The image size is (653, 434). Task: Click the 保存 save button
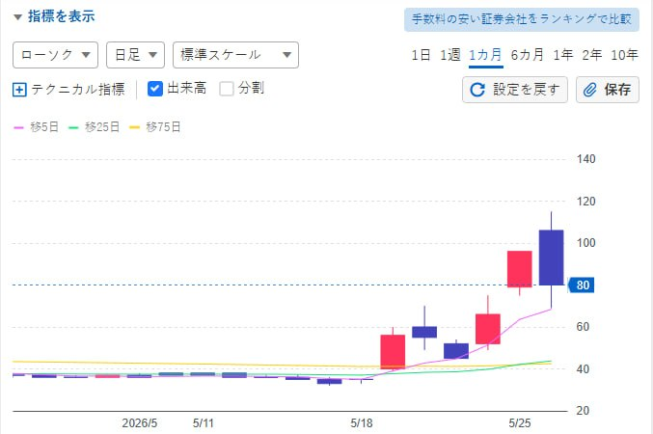point(608,90)
